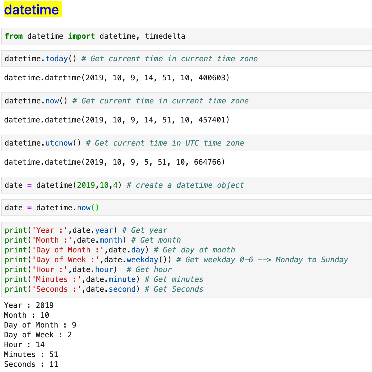
Task: Click the Day of Week : 2 output
Action: (x=38, y=334)
